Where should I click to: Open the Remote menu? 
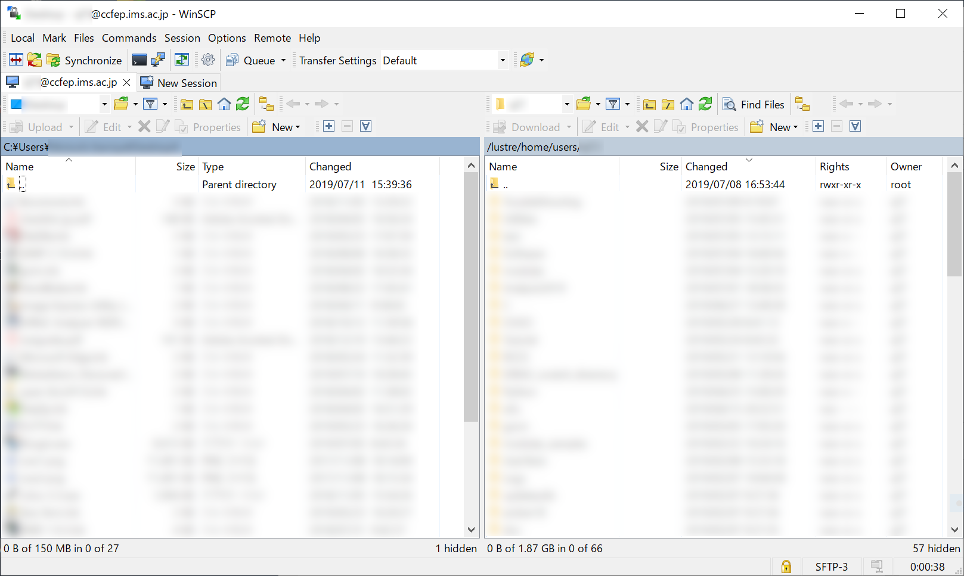pos(272,38)
